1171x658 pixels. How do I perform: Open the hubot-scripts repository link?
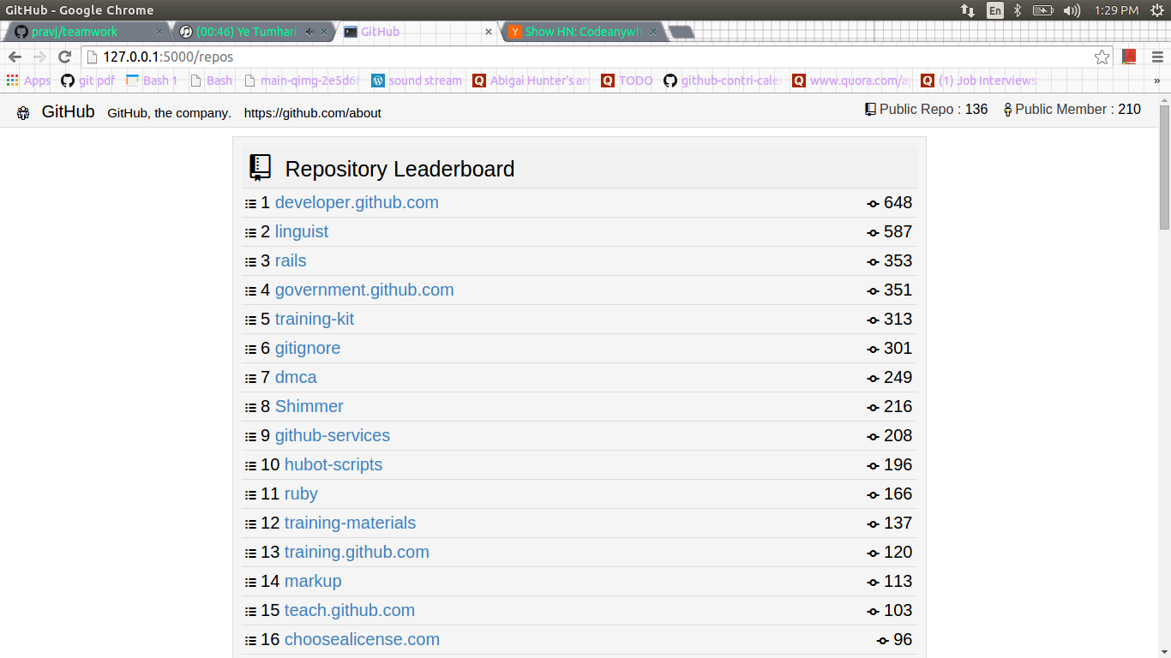pyautogui.click(x=333, y=465)
